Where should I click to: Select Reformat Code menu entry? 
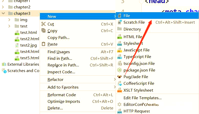(x=78, y=95)
